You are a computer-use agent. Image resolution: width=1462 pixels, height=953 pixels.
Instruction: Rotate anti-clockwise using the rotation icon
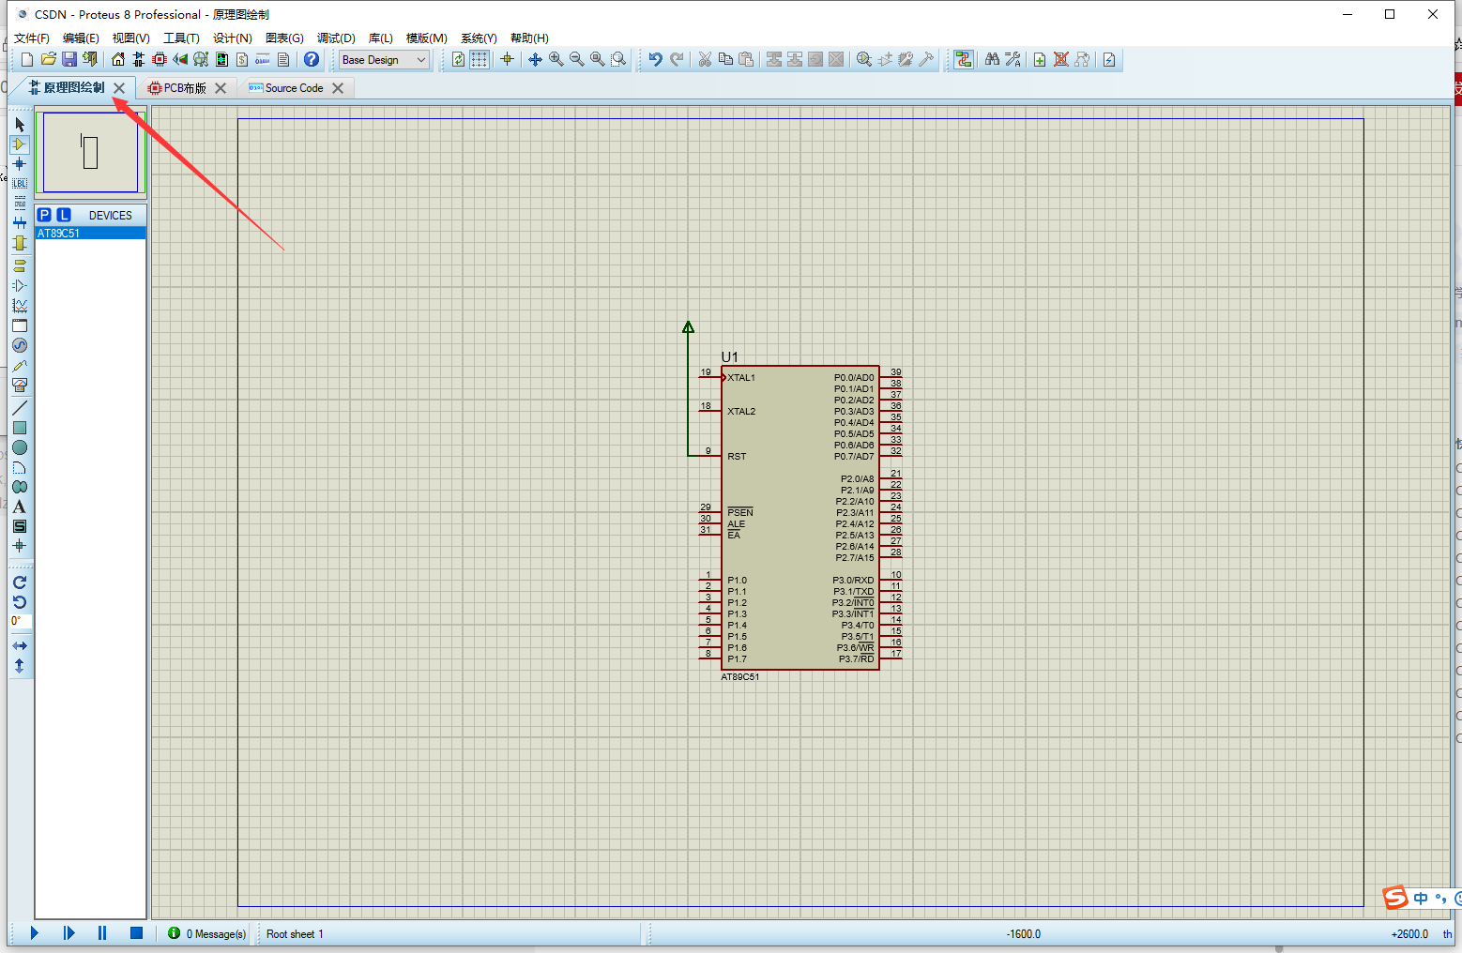point(20,602)
